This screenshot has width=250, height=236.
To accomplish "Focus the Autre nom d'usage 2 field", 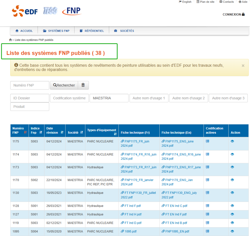I will click(189, 98).
